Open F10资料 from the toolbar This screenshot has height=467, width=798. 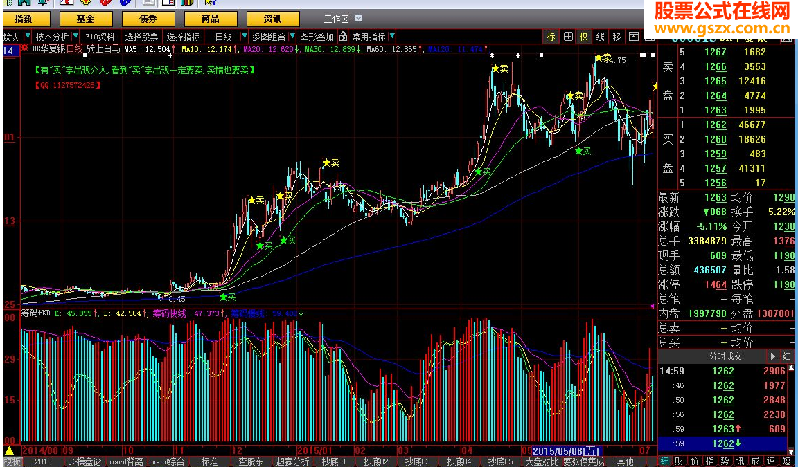[100, 37]
